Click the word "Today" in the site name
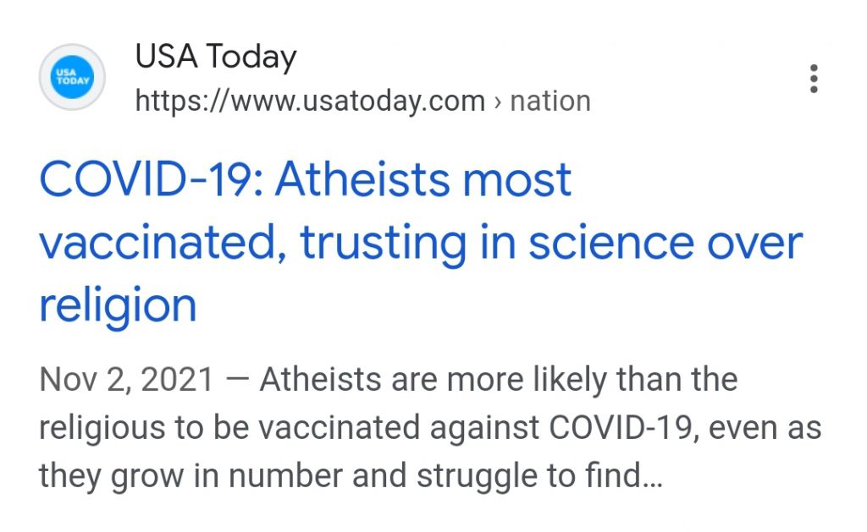The image size is (867, 532). coord(251,57)
